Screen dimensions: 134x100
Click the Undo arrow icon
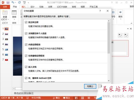pyautogui.click(x=13, y=2)
